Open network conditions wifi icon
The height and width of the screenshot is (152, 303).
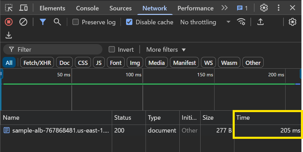pos(241,22)
